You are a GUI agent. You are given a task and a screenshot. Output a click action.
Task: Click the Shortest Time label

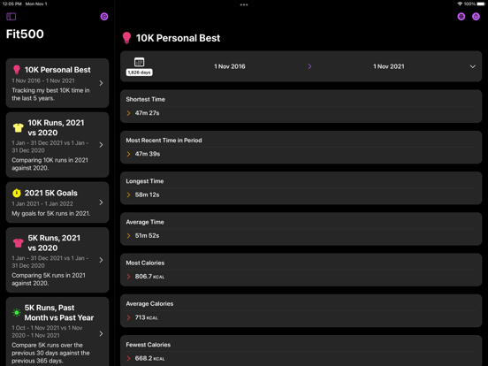(145, 99)
